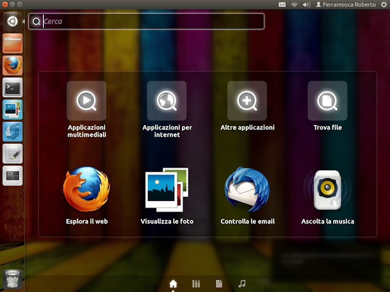
Task: Open Altre applicazioni category
Action: tap(247, 106)
